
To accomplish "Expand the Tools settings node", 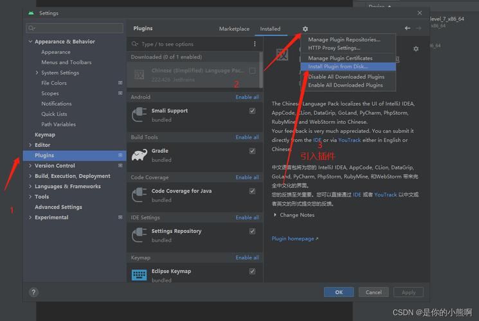I will pyautogui.click(x=30, y=197).
